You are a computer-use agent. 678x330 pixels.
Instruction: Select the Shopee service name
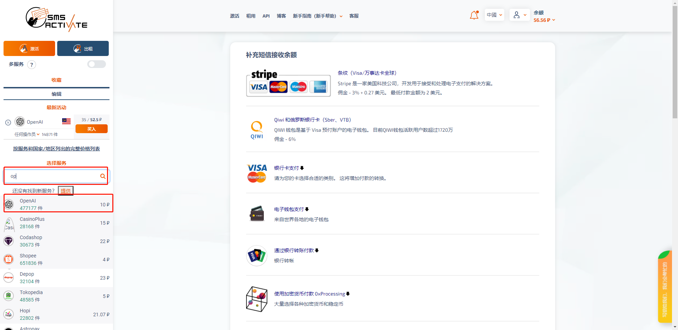(28, 256)
